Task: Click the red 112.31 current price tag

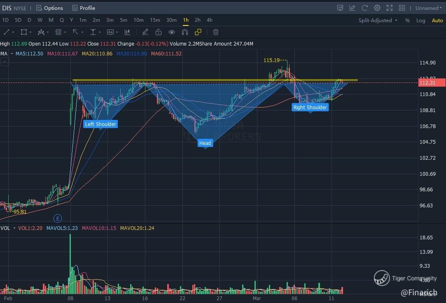Action: (x=432, y=83)
